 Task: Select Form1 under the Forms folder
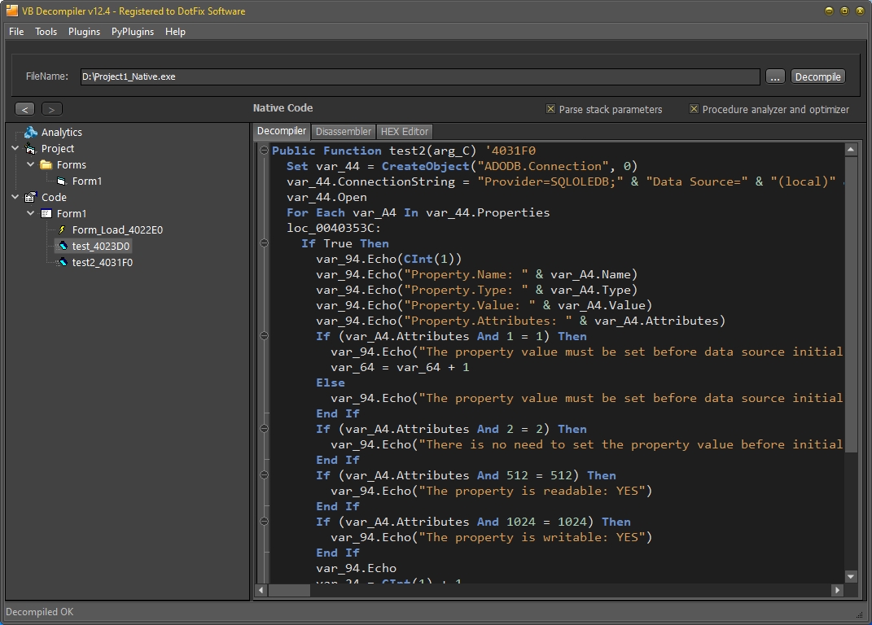click(x=87, y=181)
